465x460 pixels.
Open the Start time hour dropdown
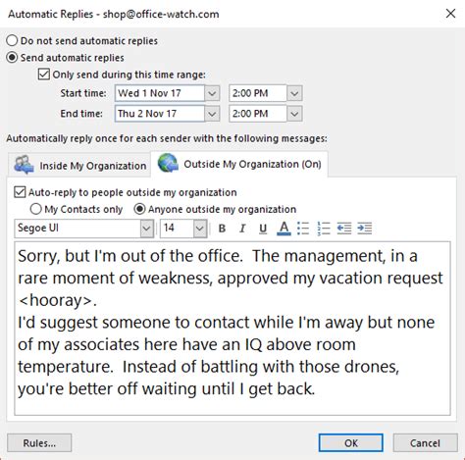(294, 93)
